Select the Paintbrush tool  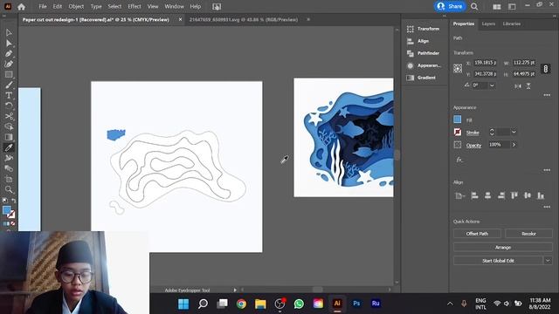9,85
